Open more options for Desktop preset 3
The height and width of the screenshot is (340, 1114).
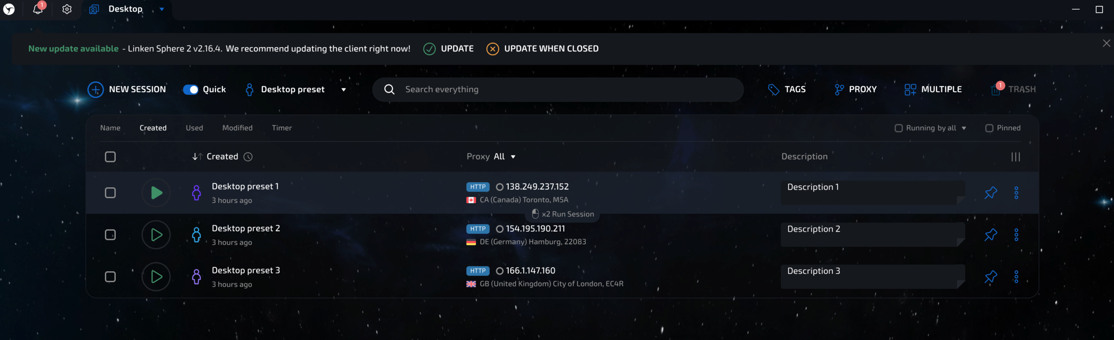[x=1016, y=277]
